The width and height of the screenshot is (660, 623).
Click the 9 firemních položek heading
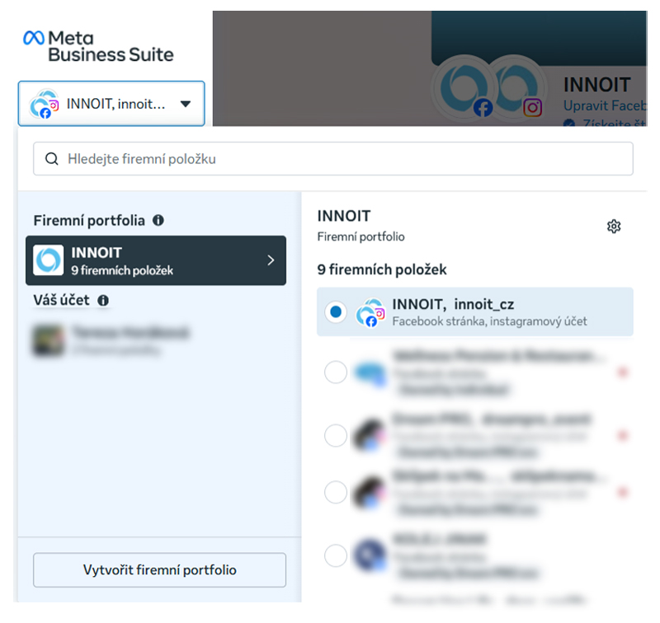(x=382, y=269)
